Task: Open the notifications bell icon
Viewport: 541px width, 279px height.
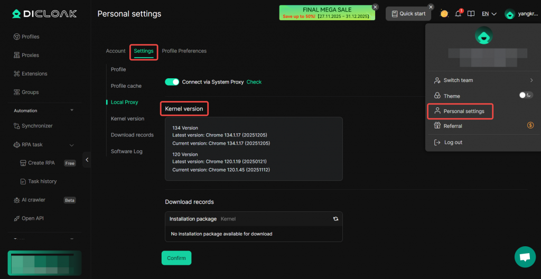Action: click(458, 14)
